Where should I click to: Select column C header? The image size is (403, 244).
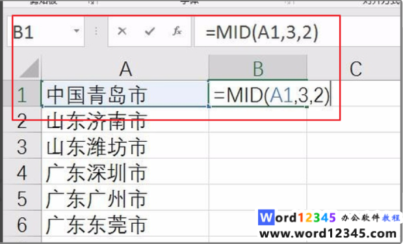coord(356,68)
